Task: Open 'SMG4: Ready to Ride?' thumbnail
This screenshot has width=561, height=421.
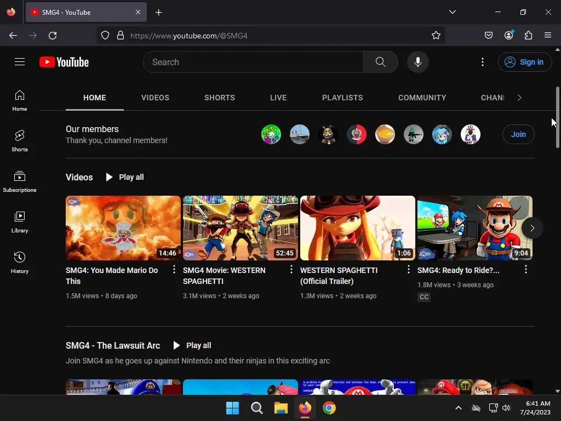Action: [x=475, y=227]
